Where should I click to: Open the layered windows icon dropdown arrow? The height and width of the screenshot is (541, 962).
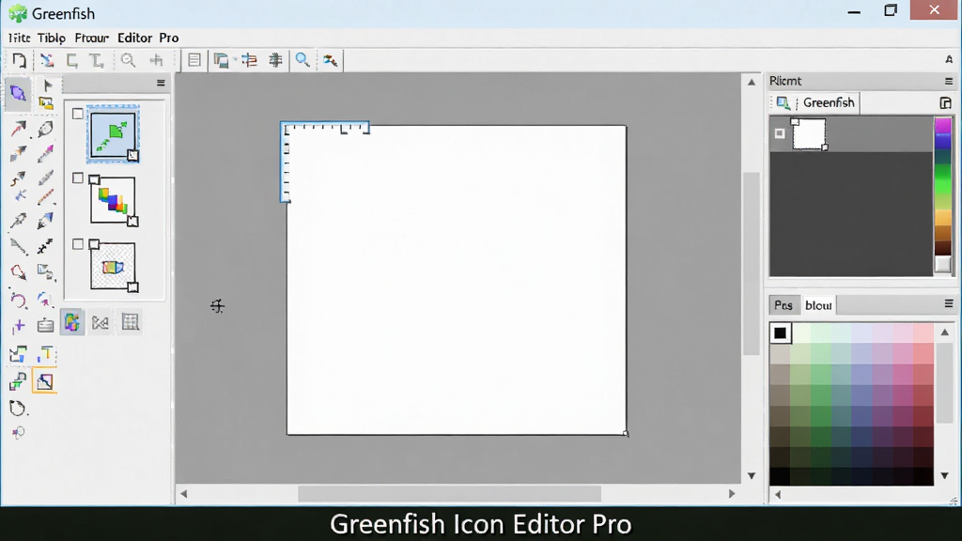236,60
